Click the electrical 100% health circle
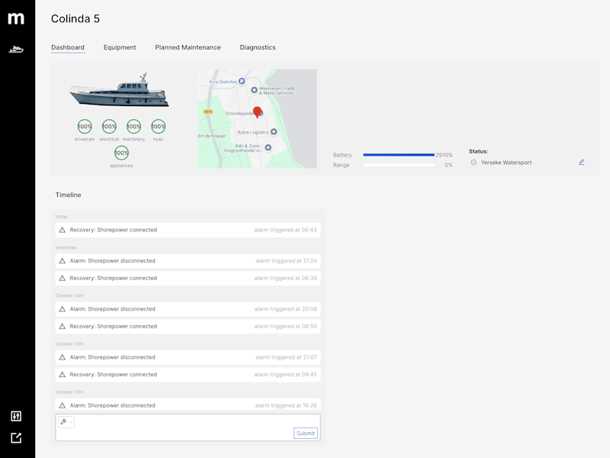Image resolution: width=610 pixels, height=458 pixels. (x=109, y=126)
